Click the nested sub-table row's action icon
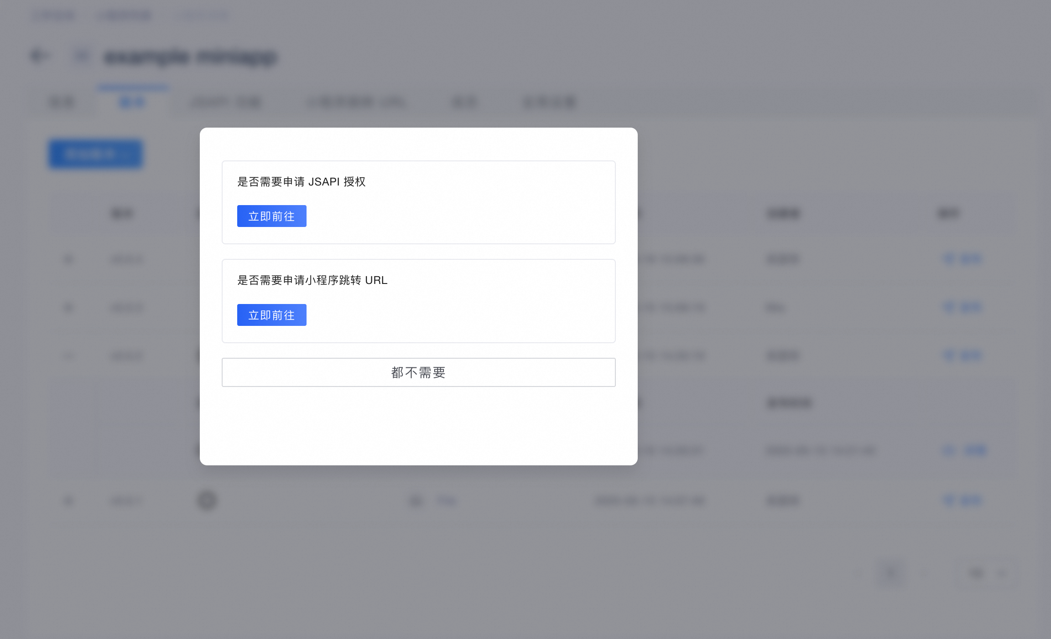 949,451
